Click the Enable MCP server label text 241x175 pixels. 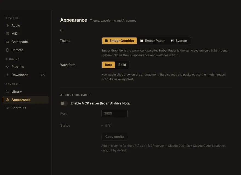point(101,103)
